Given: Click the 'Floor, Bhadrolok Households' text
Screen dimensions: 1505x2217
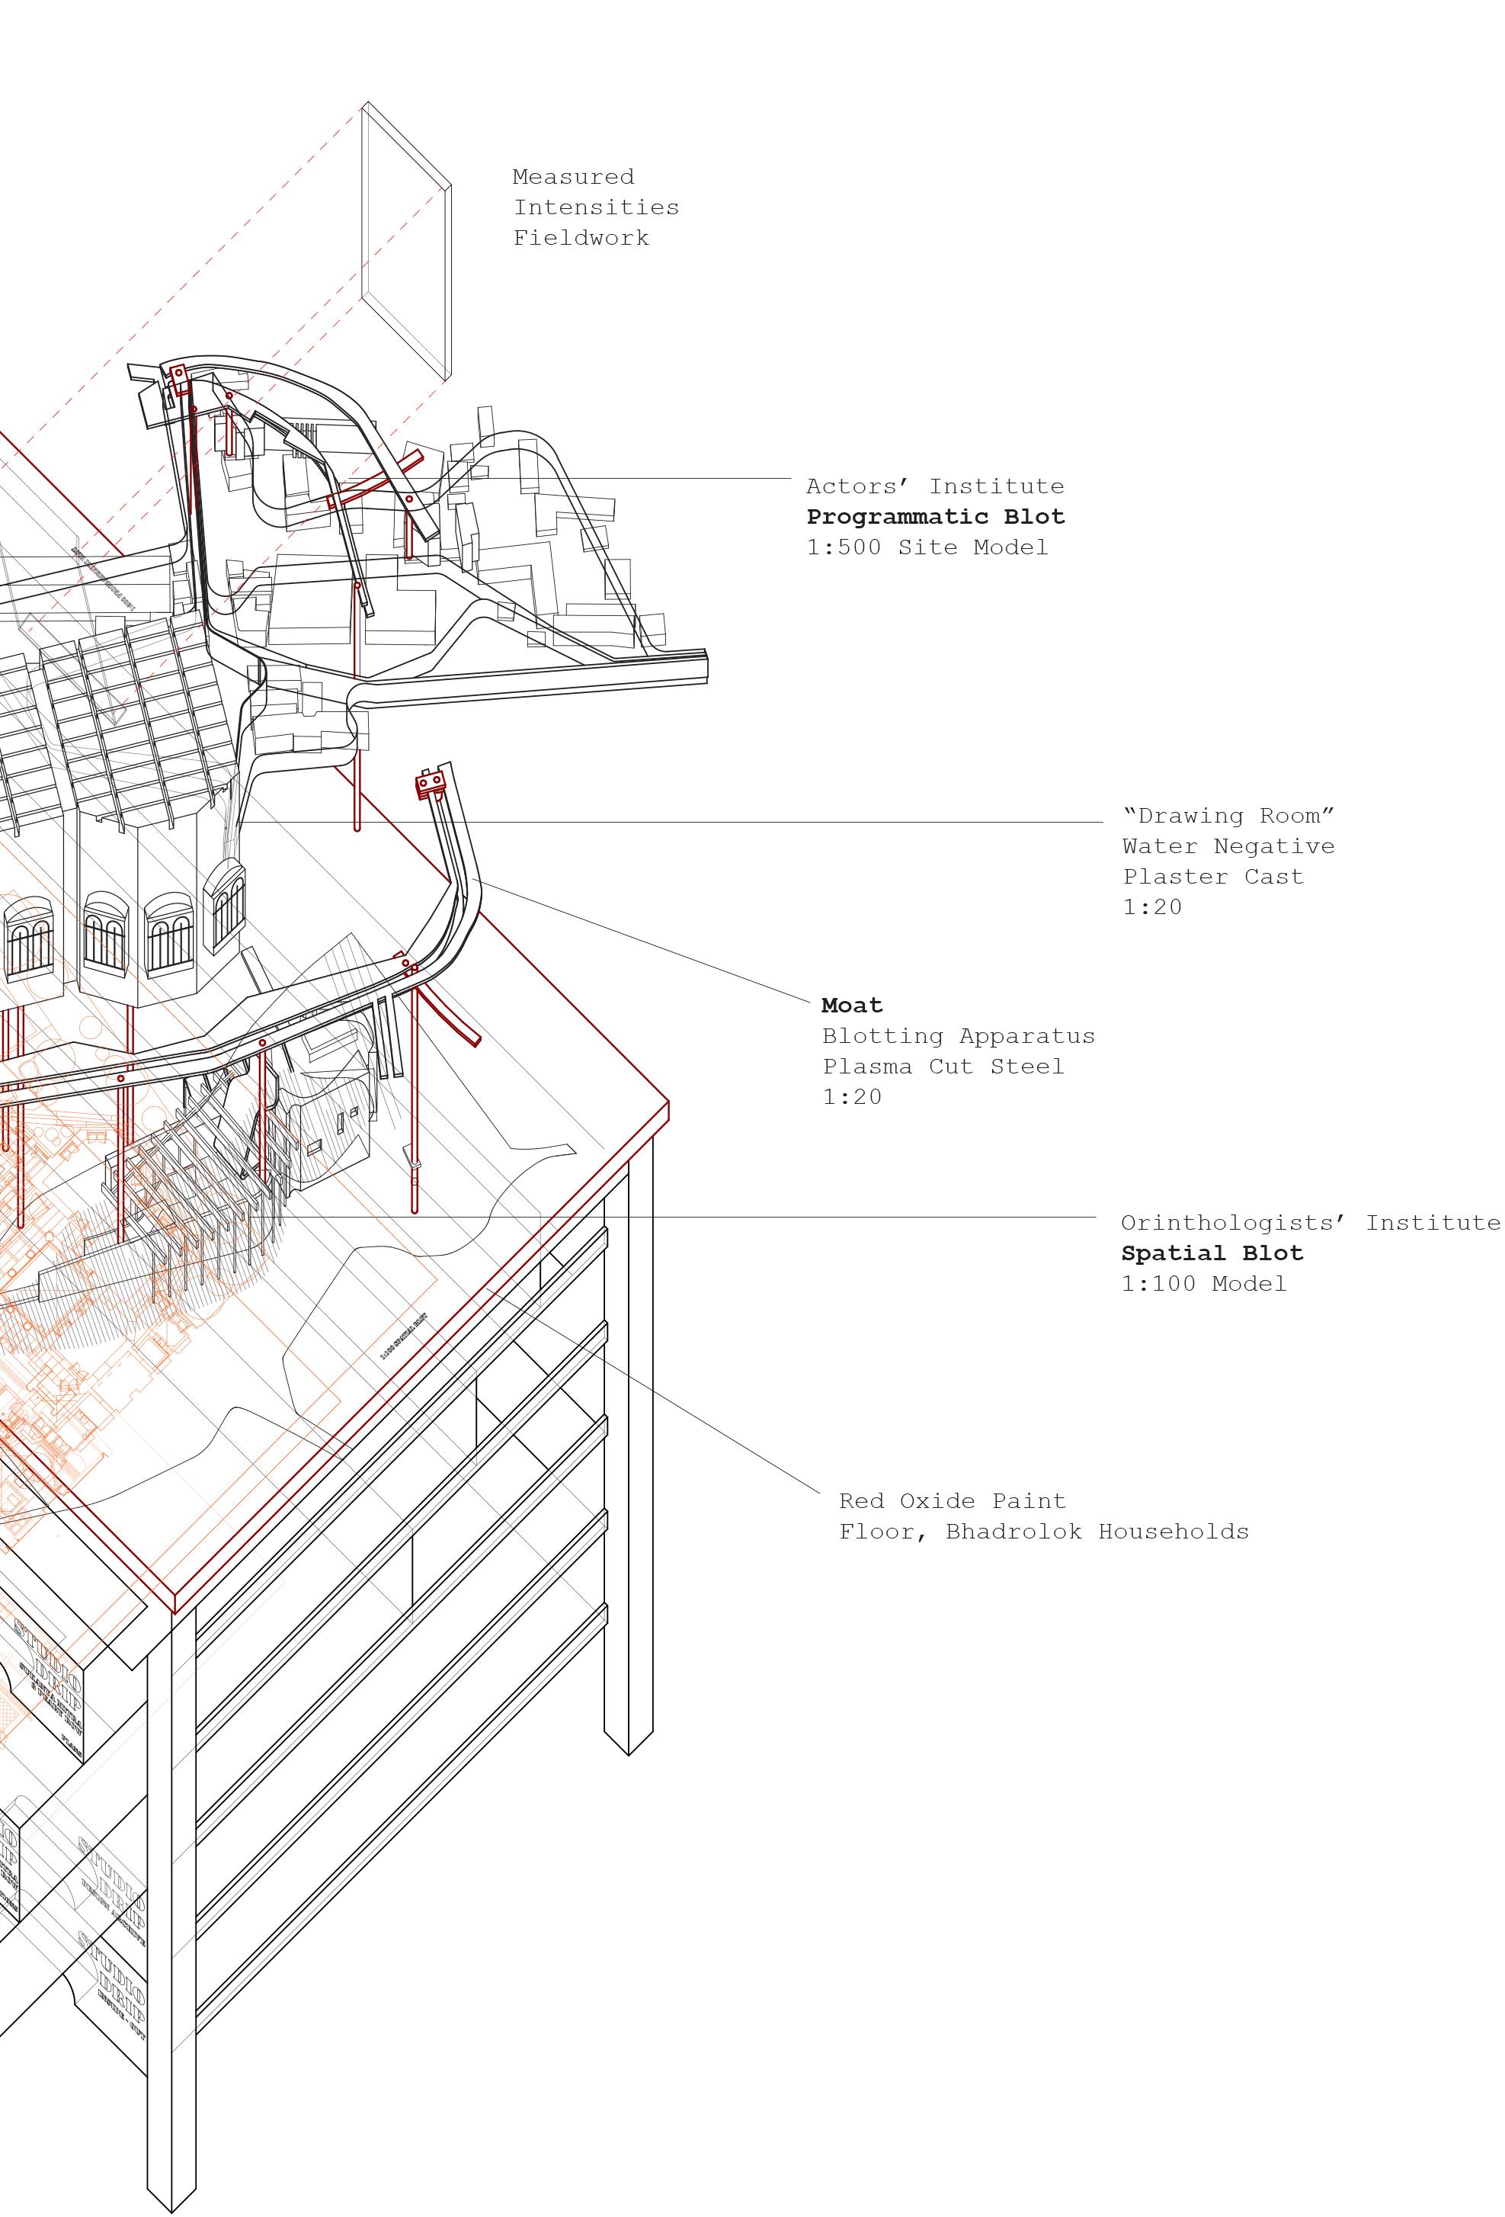Looking at the screenshot, I should 1042,1532.
